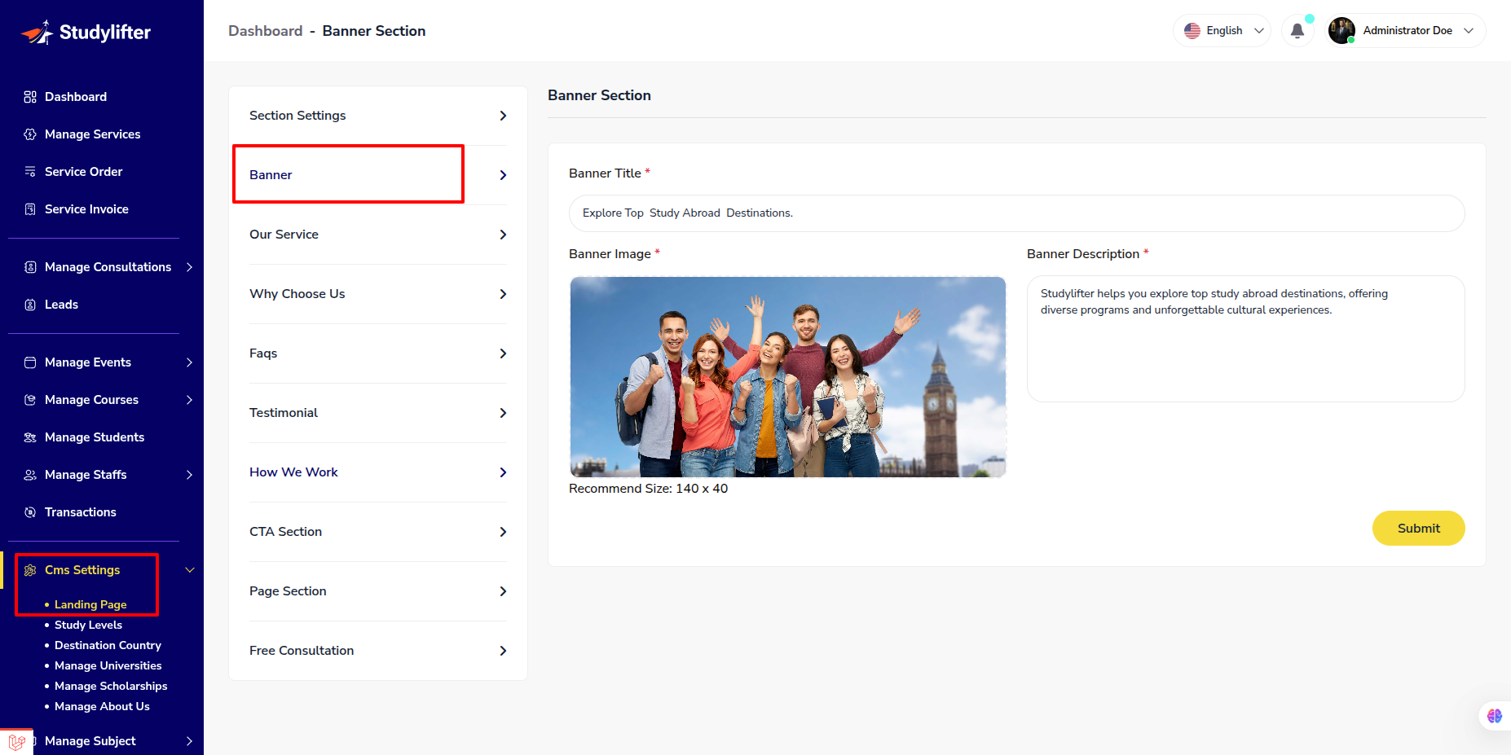This screenshot has height=755, width=1511.
Task: Open Service Order in sidebar
Action: [84, 172]
